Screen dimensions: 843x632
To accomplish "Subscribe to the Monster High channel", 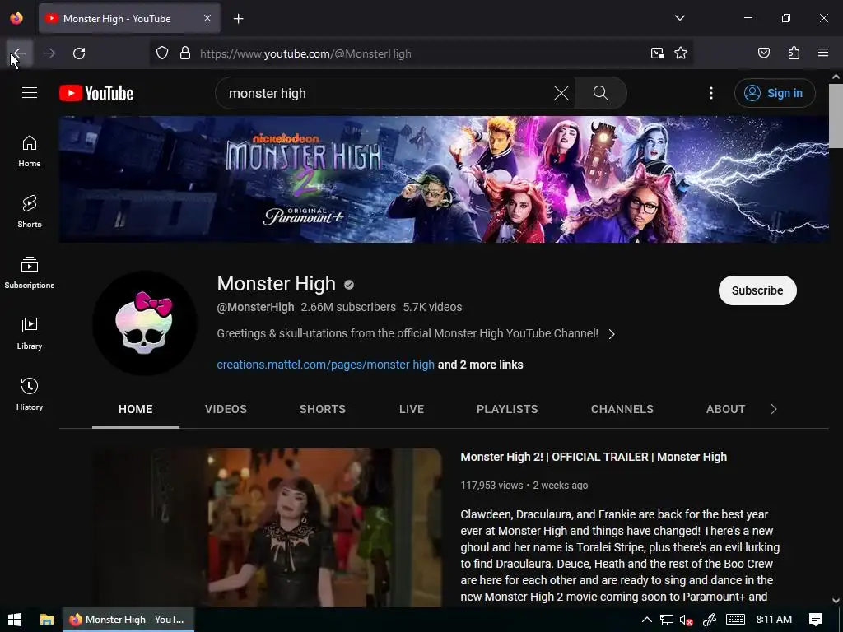I will click(757, 290).
